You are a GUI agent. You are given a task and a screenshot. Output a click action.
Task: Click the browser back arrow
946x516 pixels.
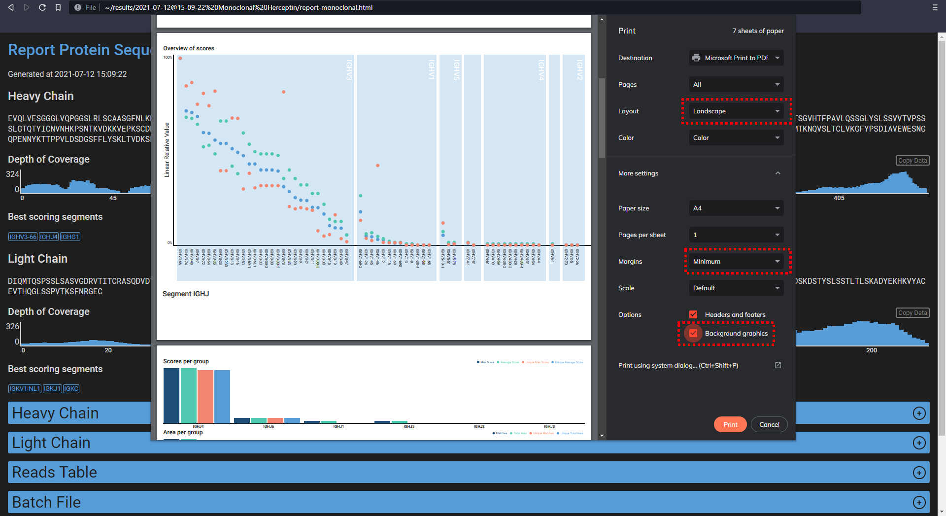tap(11, 7)
